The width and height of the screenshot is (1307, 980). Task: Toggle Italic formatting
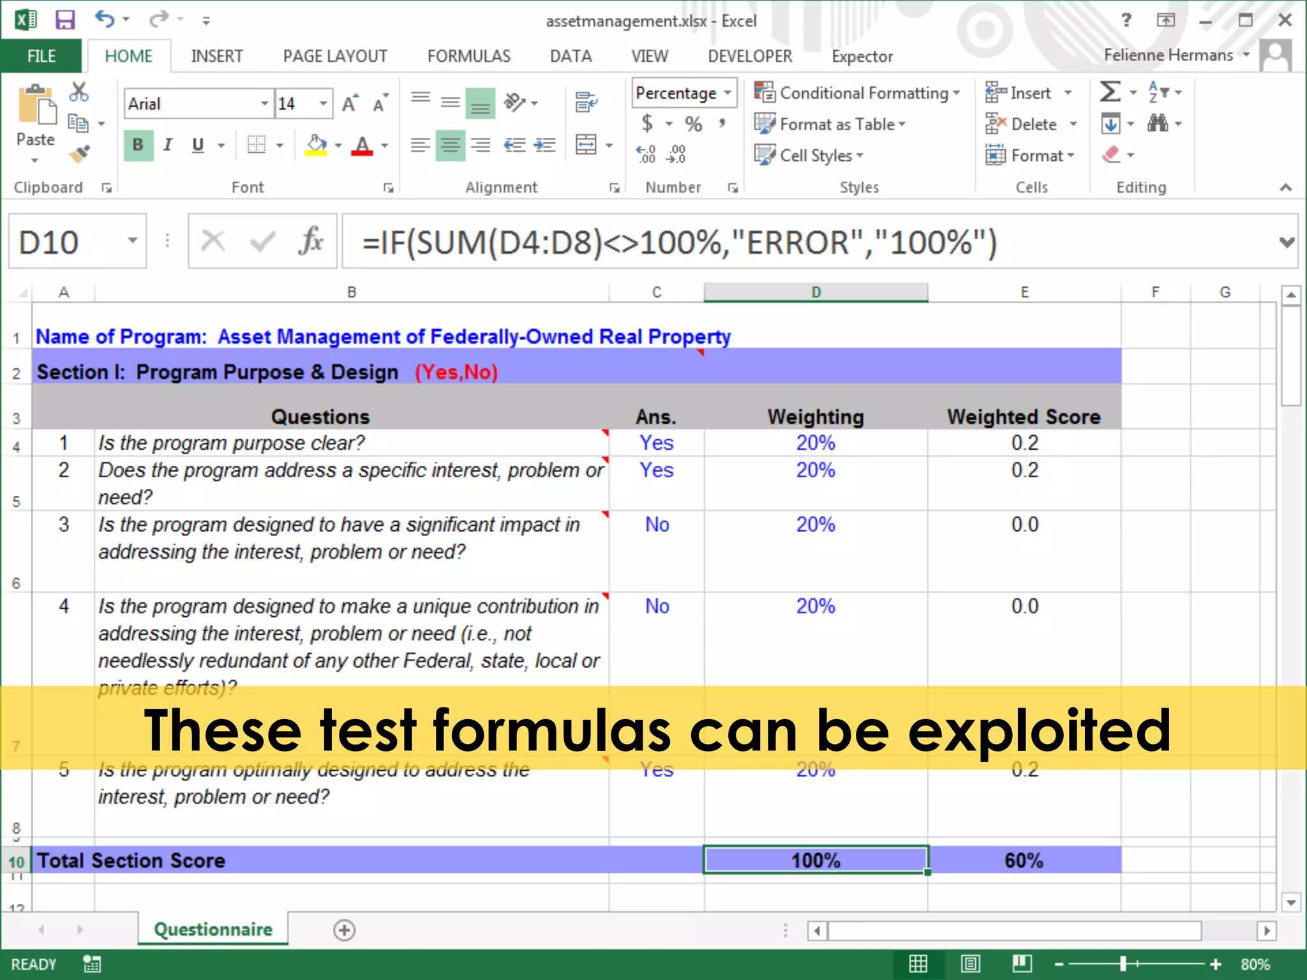pyautogui.click(x=168, y=145)
